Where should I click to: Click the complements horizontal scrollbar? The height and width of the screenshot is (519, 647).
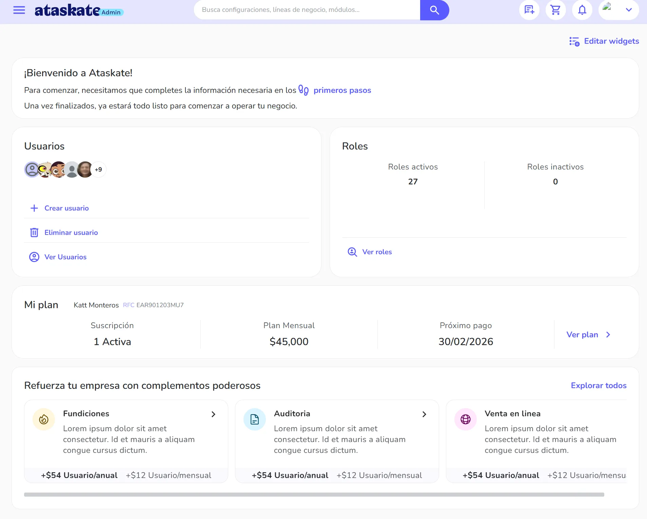(314, 495)
